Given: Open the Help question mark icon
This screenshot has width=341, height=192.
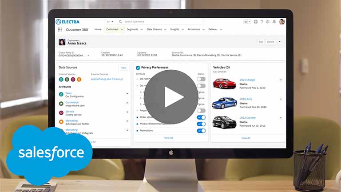Looking at the screenshot, I should (262, 21).
